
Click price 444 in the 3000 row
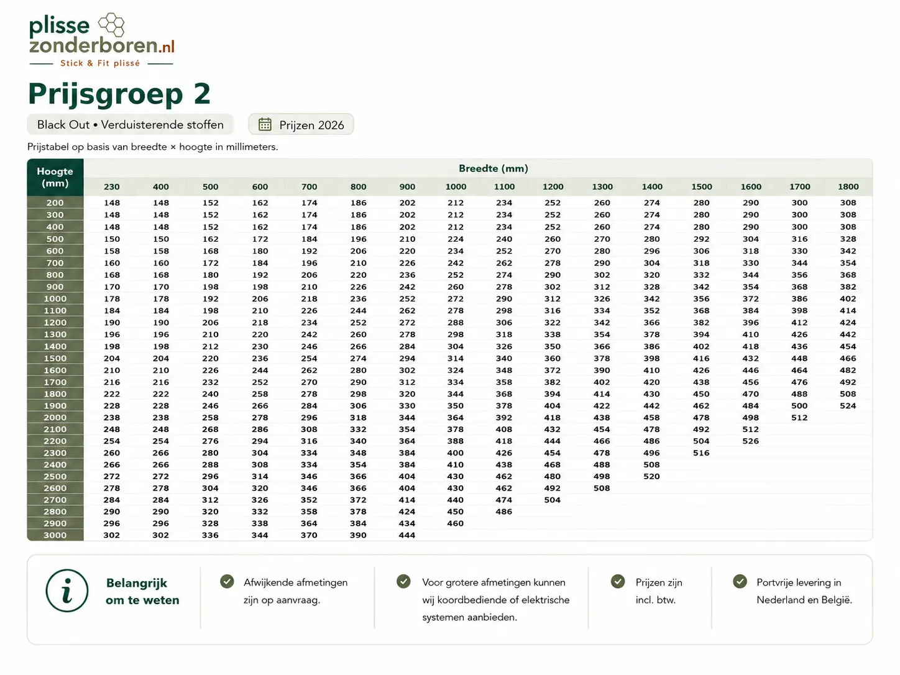pos(407,535)
